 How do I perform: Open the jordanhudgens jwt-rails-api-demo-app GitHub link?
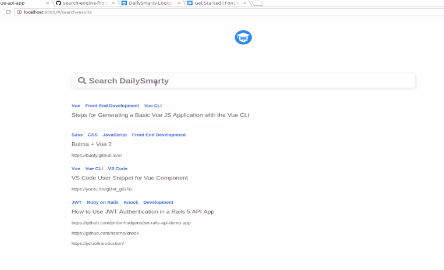(131, 223)
